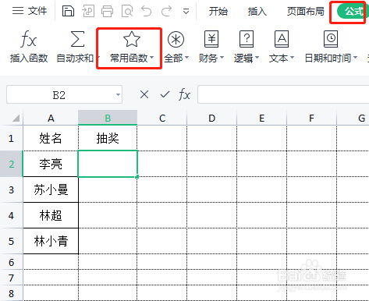Expand the 日期和时间 dropdown arrow
369x301 pixels.
[355, 57]
